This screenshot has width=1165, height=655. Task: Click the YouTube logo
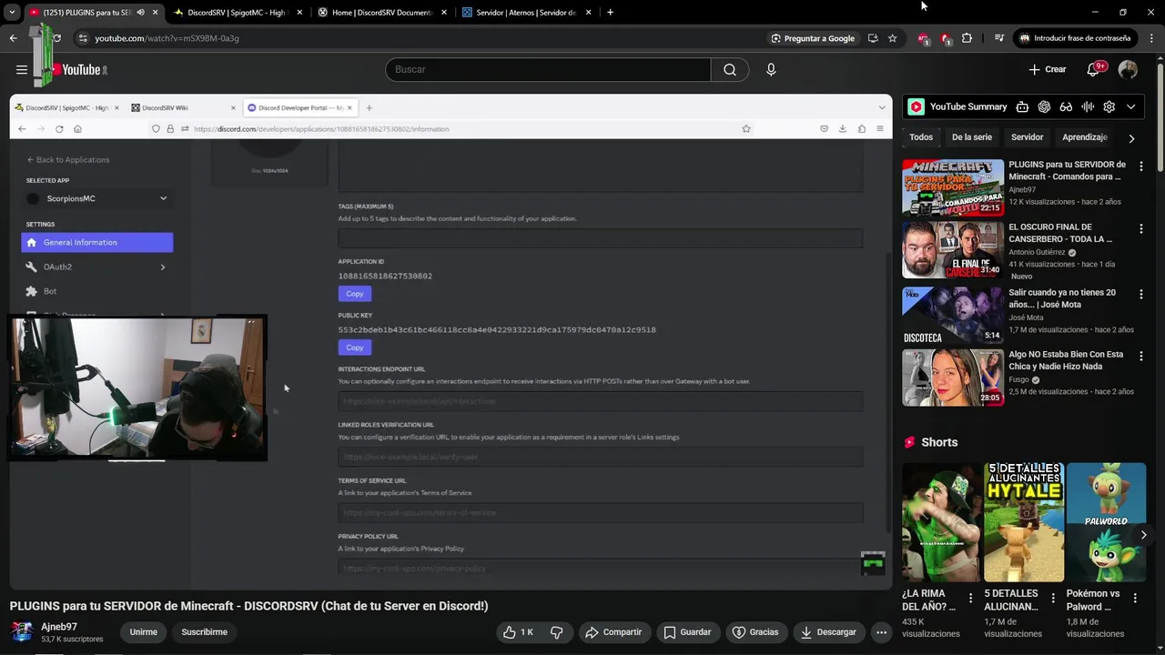[x=79, y=69]
